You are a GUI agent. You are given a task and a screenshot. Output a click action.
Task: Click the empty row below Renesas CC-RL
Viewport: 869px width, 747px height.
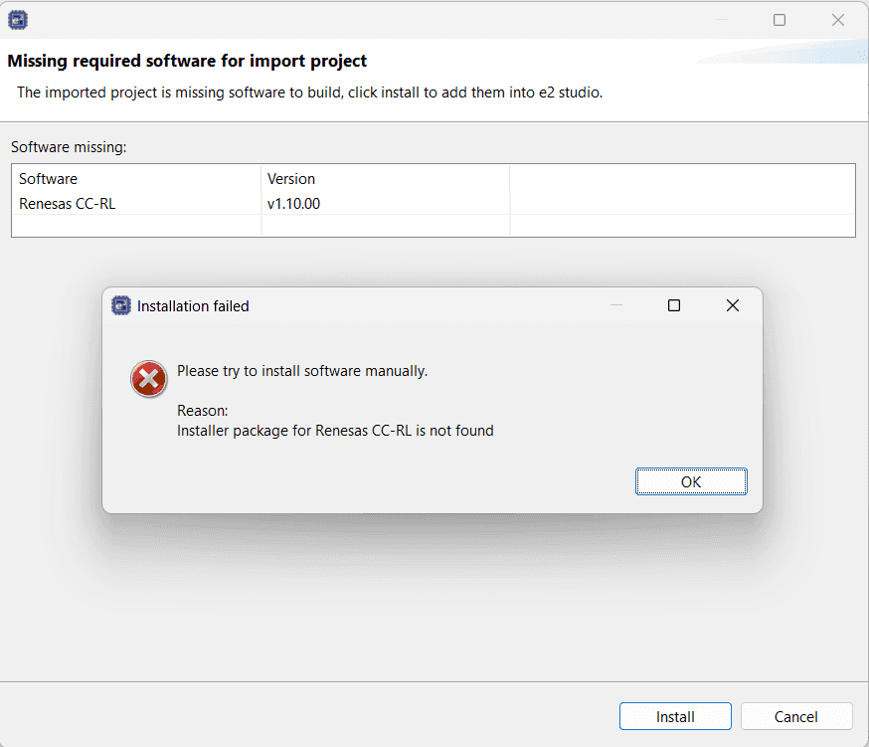point(136,226)
